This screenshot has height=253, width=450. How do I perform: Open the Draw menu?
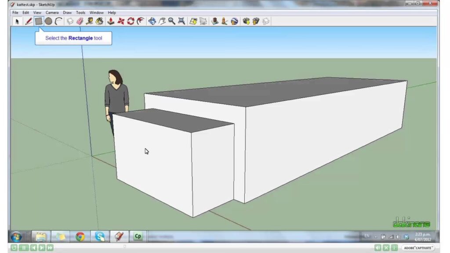click(67, 13)
